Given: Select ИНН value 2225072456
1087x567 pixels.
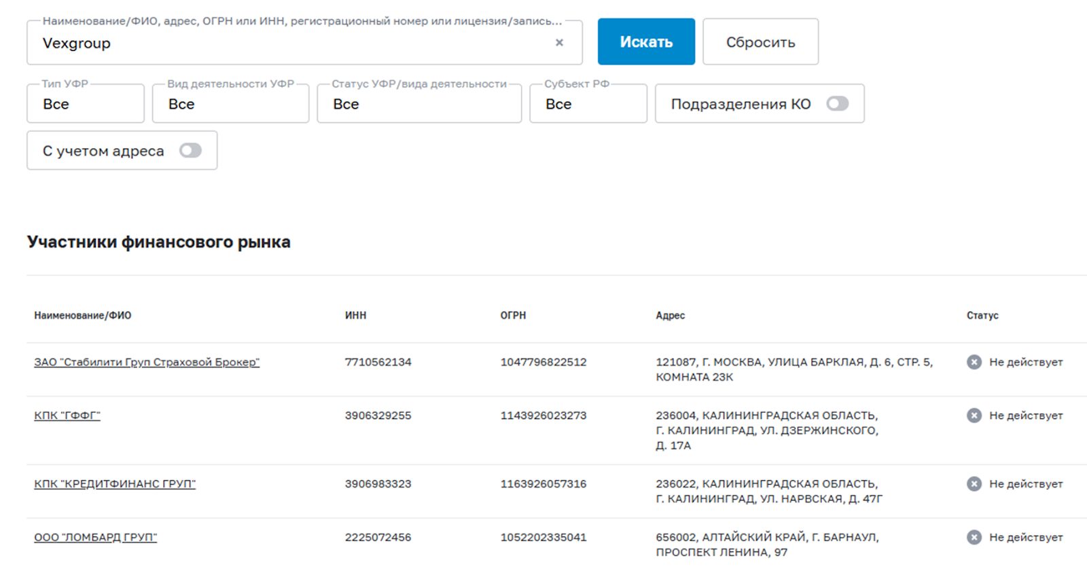Looking at the screenshot, I should coord(378,537).
